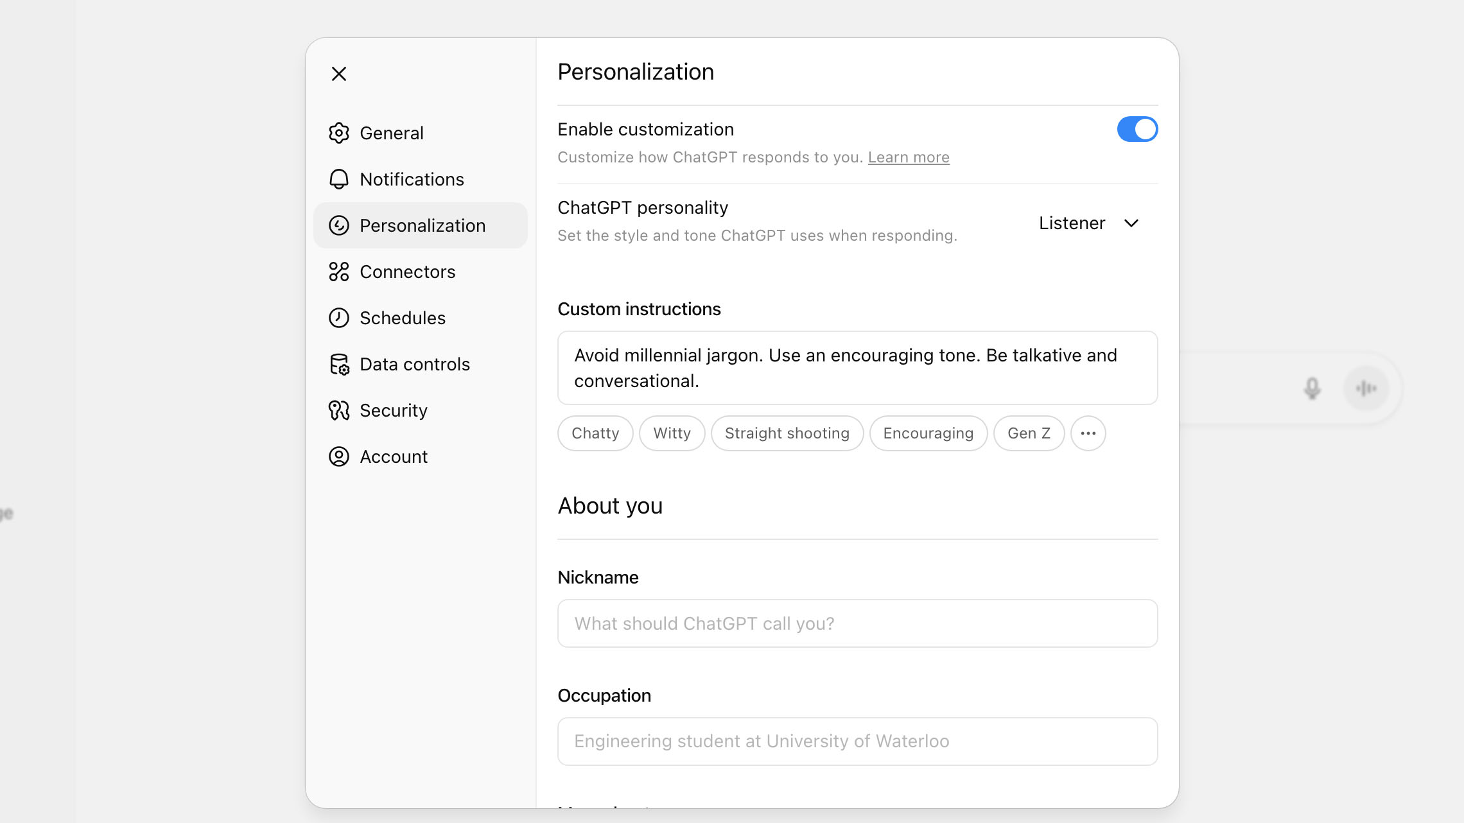Image resolution: width=1464 pixels, height=823 pixels.
Task: Add the Gen Z trait chip
Action: 1029,433
